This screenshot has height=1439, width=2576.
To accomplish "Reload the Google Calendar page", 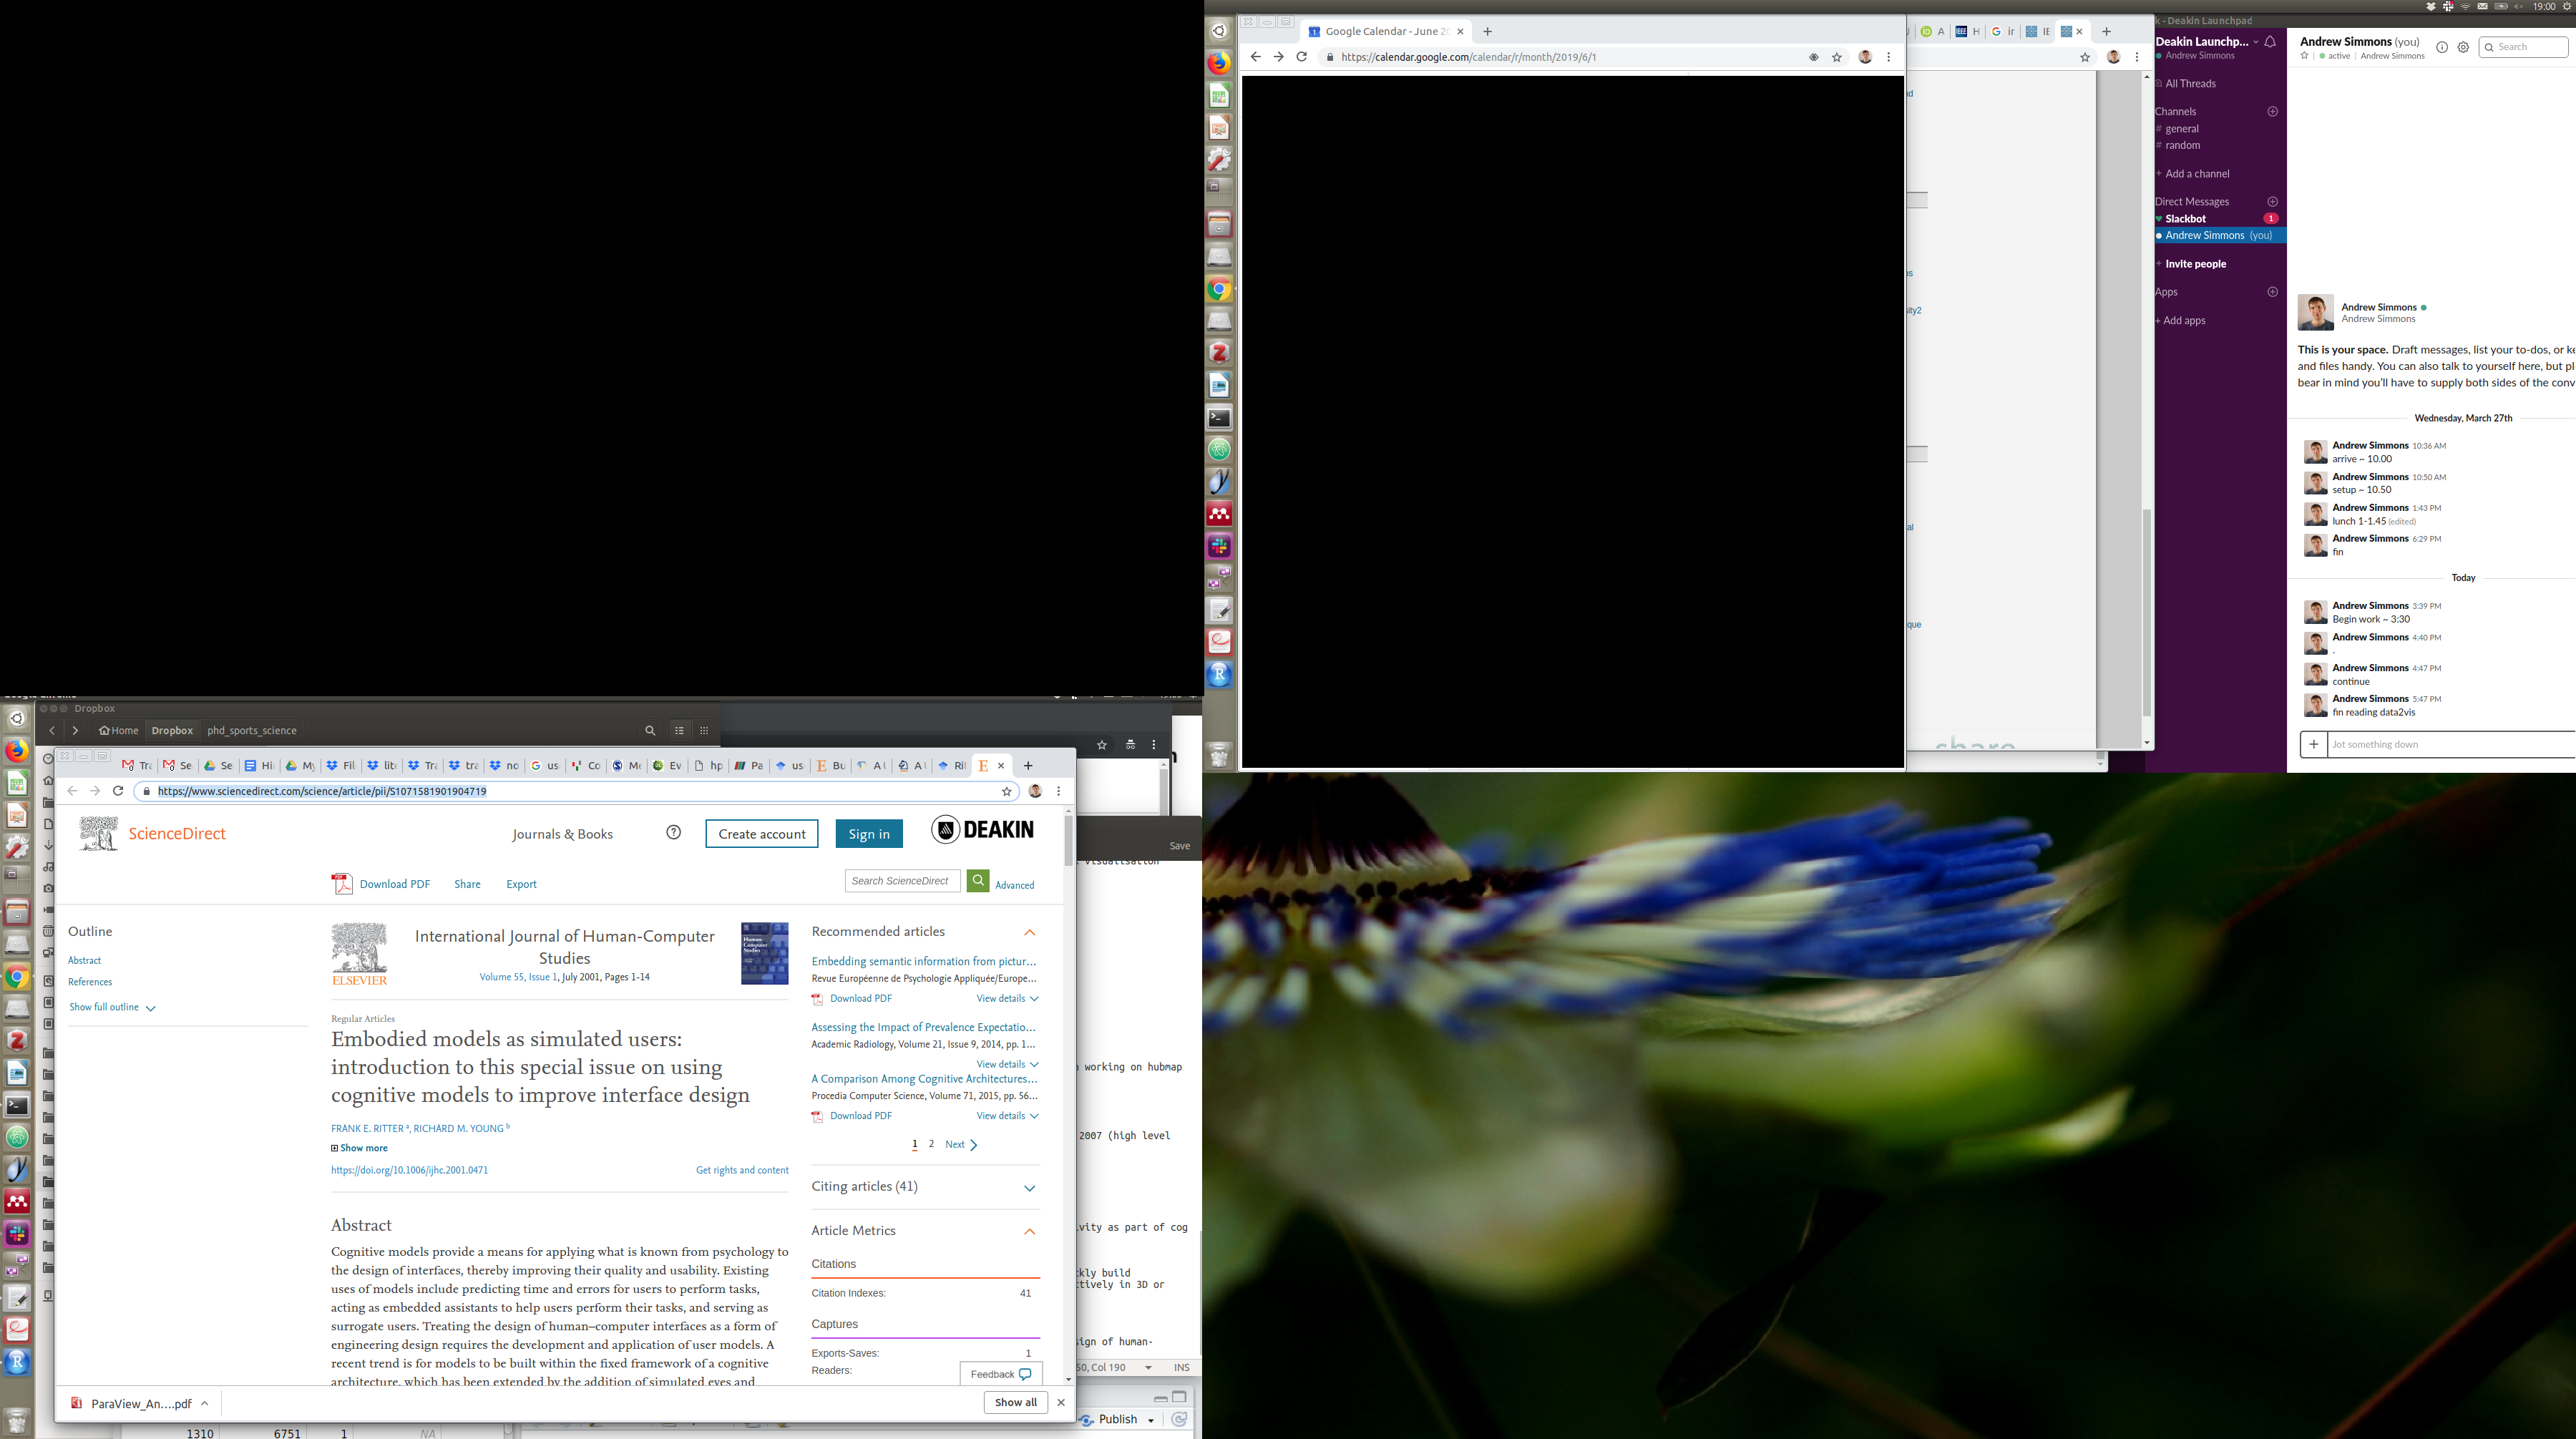I will [1301, 57].
